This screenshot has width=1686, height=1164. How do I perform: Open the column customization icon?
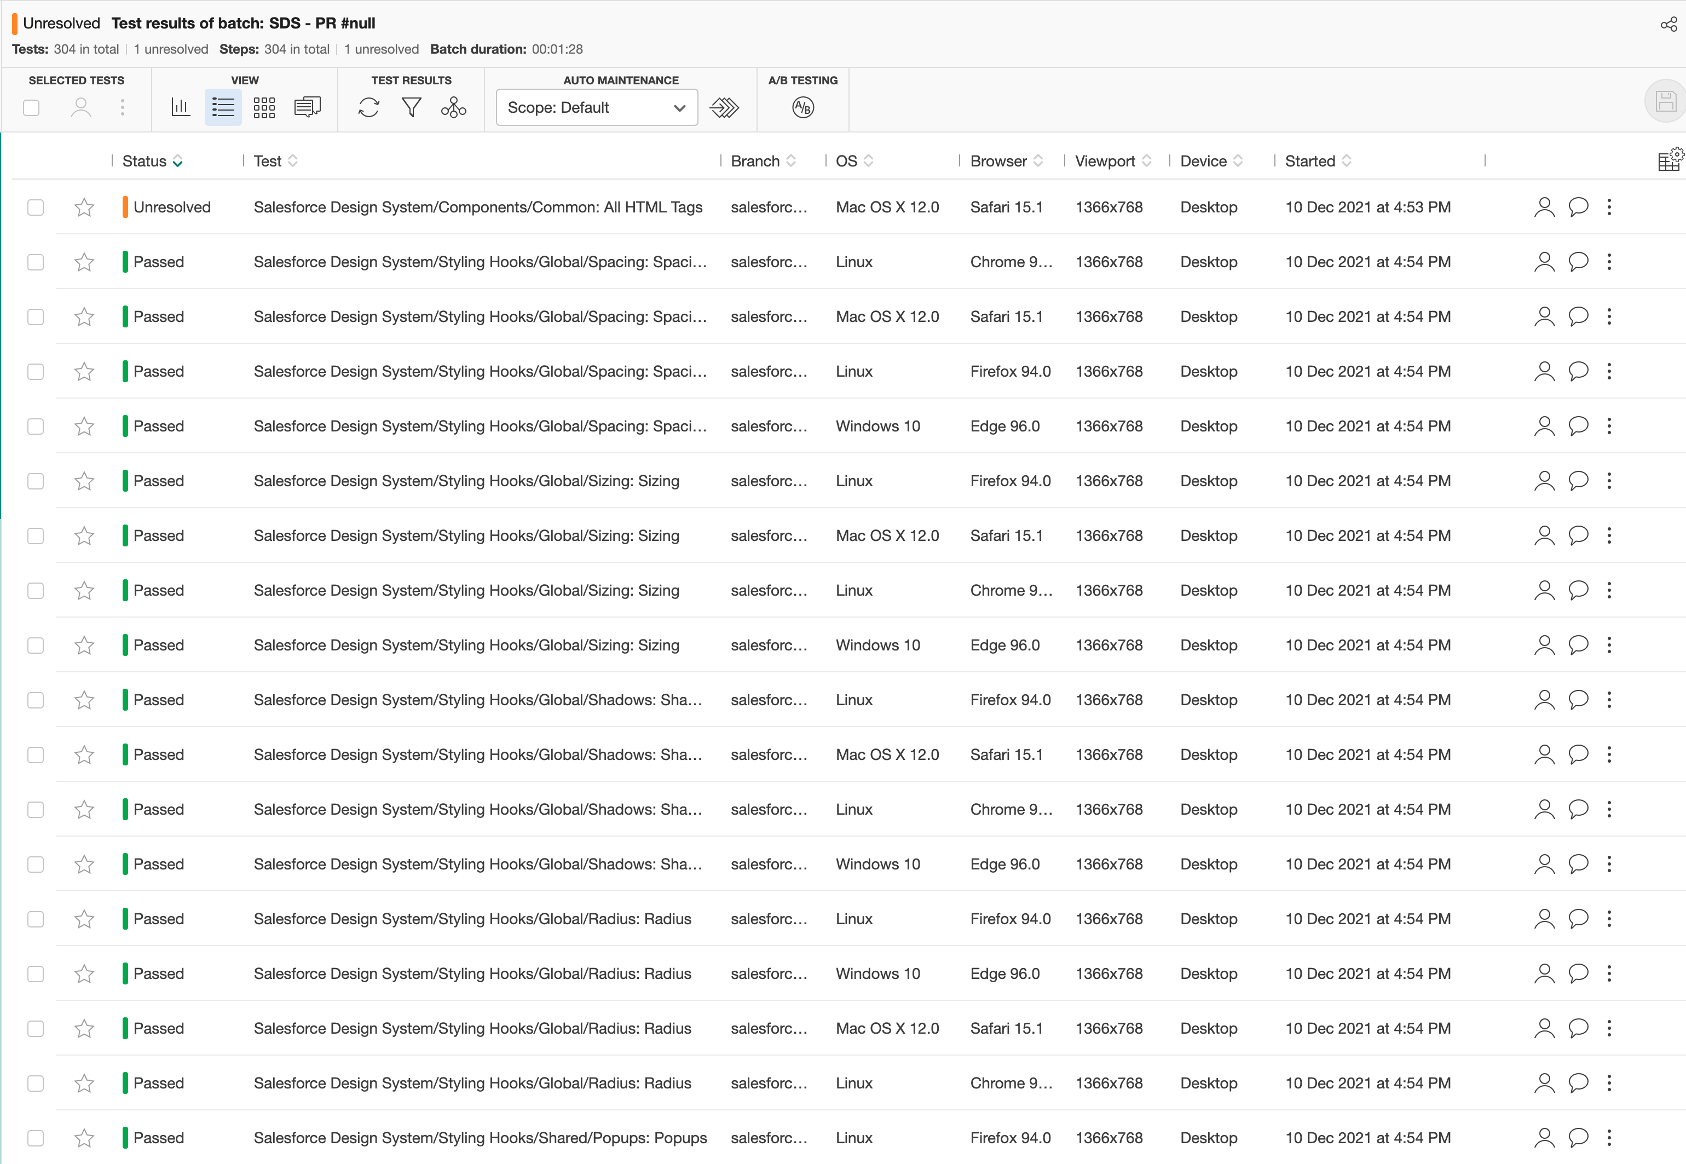point(1670,158)
